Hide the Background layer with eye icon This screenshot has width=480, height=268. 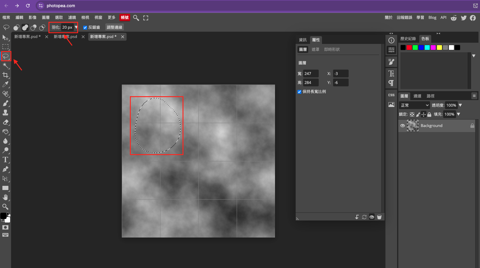pos(402,126)
